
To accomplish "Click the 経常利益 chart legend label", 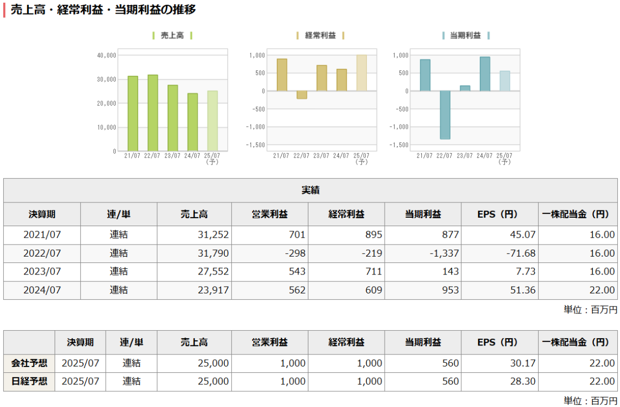I will [x=321, y=36].
